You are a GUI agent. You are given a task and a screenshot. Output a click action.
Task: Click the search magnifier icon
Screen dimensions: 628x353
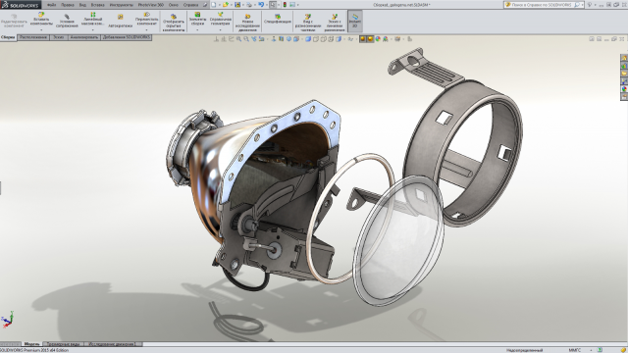coord(578,5)
